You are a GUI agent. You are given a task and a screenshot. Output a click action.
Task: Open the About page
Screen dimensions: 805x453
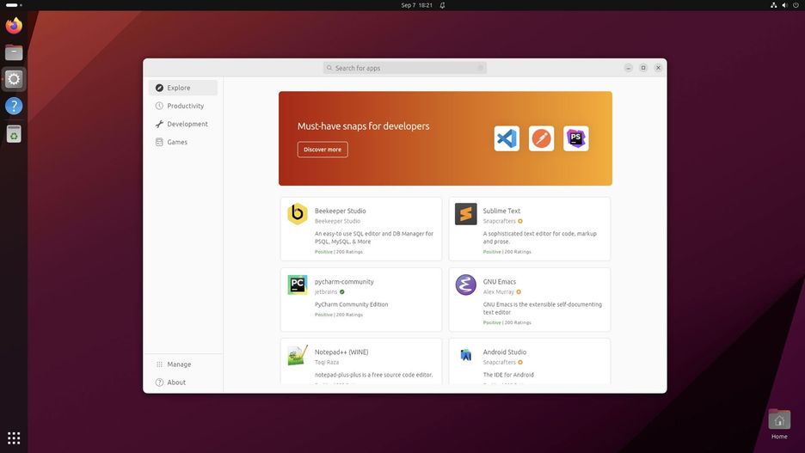click(183, 383)
